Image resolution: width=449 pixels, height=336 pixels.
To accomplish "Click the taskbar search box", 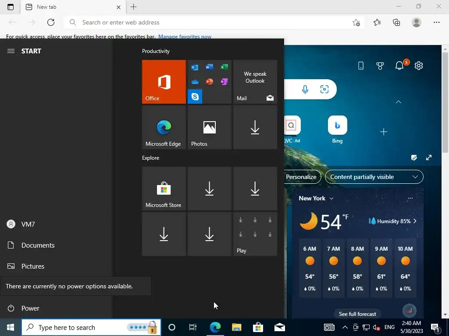I will [x=91, y=327].
